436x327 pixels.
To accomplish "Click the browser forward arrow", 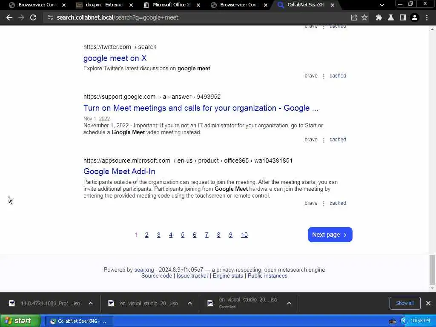I will point(21,17).
